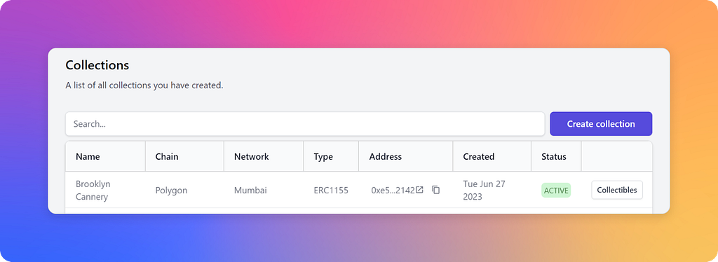
Task: Open address 0xe5...2142 in external explorer
Action: pos(419,190)
